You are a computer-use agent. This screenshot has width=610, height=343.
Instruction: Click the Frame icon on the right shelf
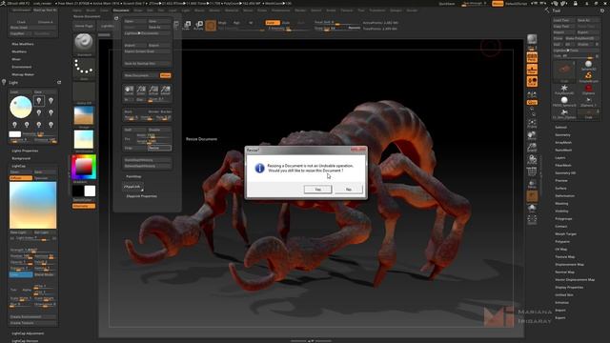click(532, 124)
